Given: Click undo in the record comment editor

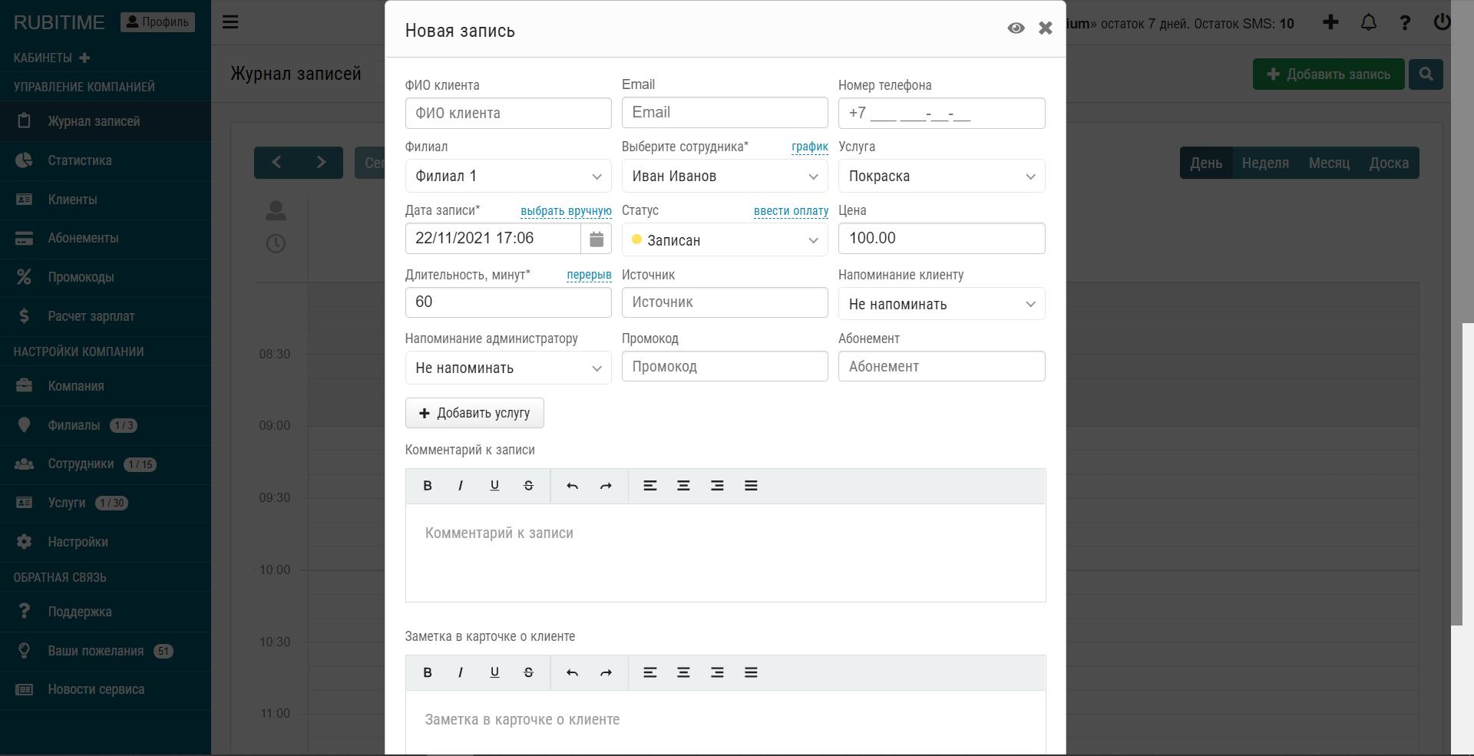Looking at the screenshot, I should pyautogui.click(x=572, y=486).
